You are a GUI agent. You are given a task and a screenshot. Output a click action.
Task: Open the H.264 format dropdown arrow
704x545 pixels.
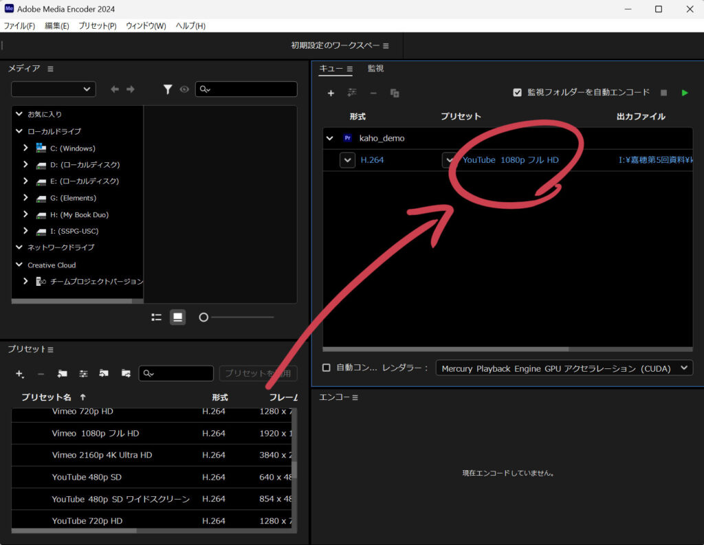point(347,160)
